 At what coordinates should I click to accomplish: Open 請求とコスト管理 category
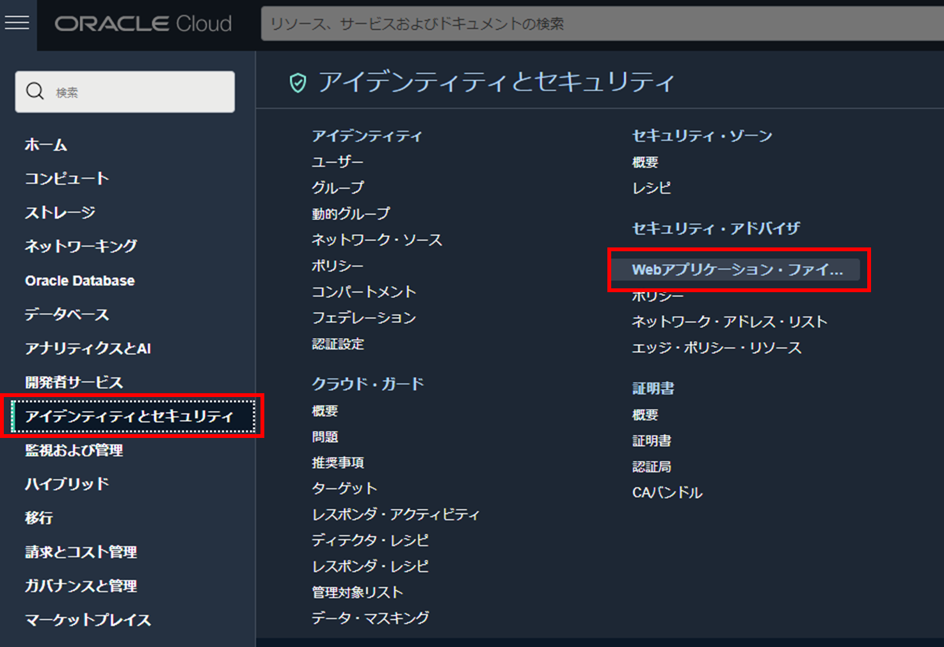tap(81, 552)
